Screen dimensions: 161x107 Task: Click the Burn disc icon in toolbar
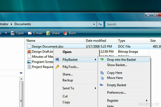[x=65, y=33]
